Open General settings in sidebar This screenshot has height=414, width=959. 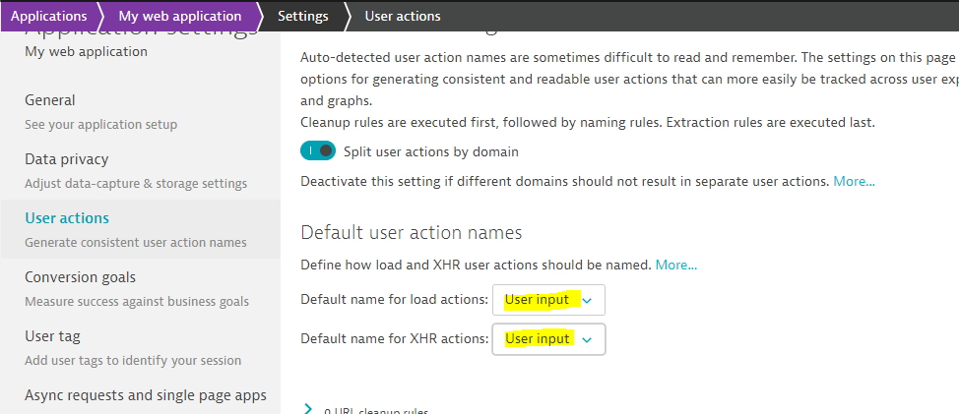coord(50,100)
